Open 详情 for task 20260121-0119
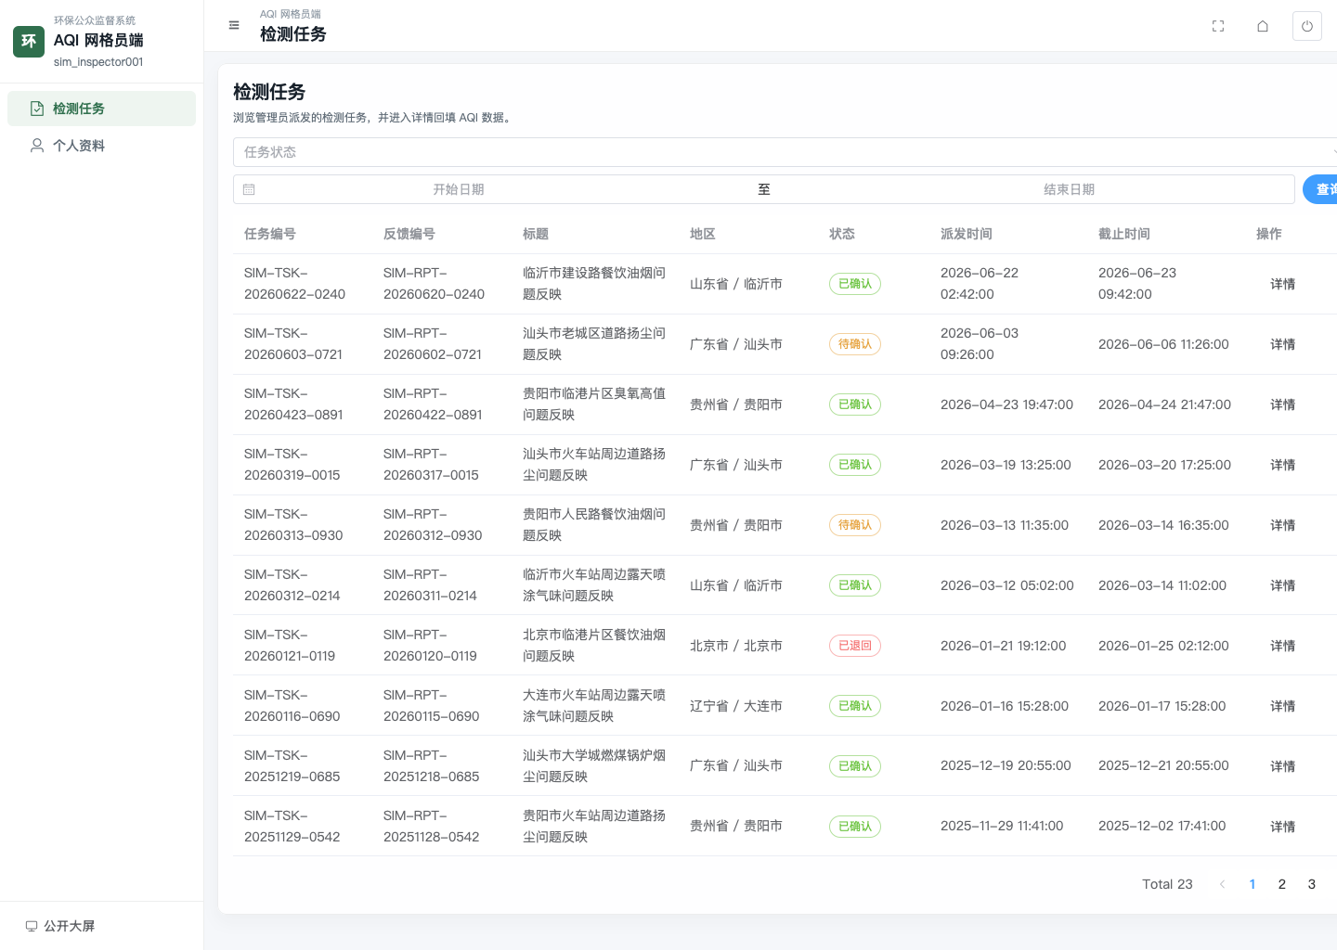Viewport: 1337px width, 950px height. tap(1282, 646)
